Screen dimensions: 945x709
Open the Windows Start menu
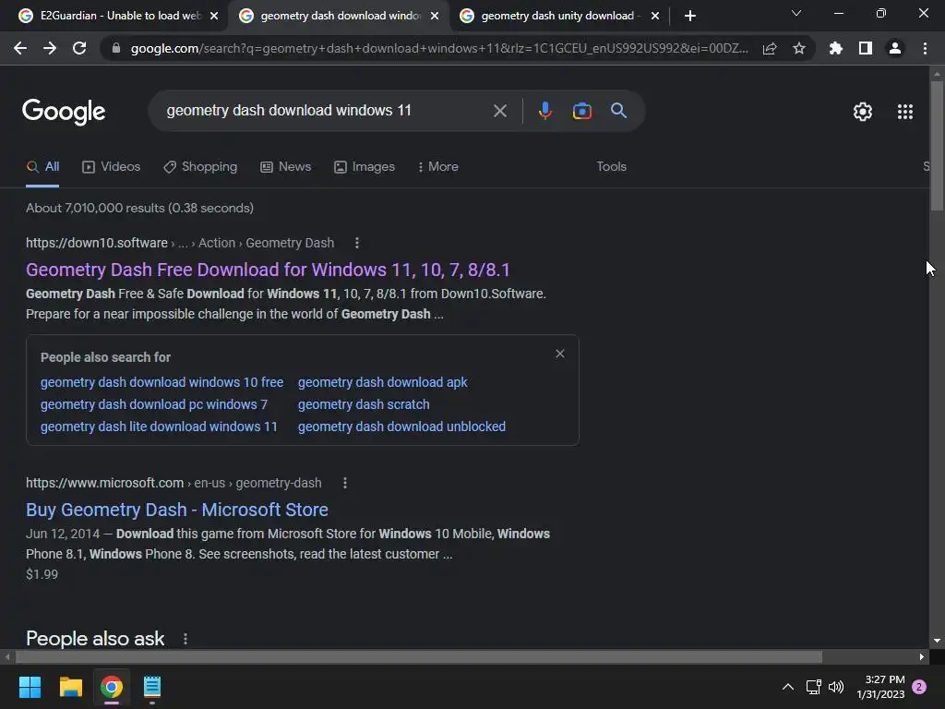click(30, 687)
